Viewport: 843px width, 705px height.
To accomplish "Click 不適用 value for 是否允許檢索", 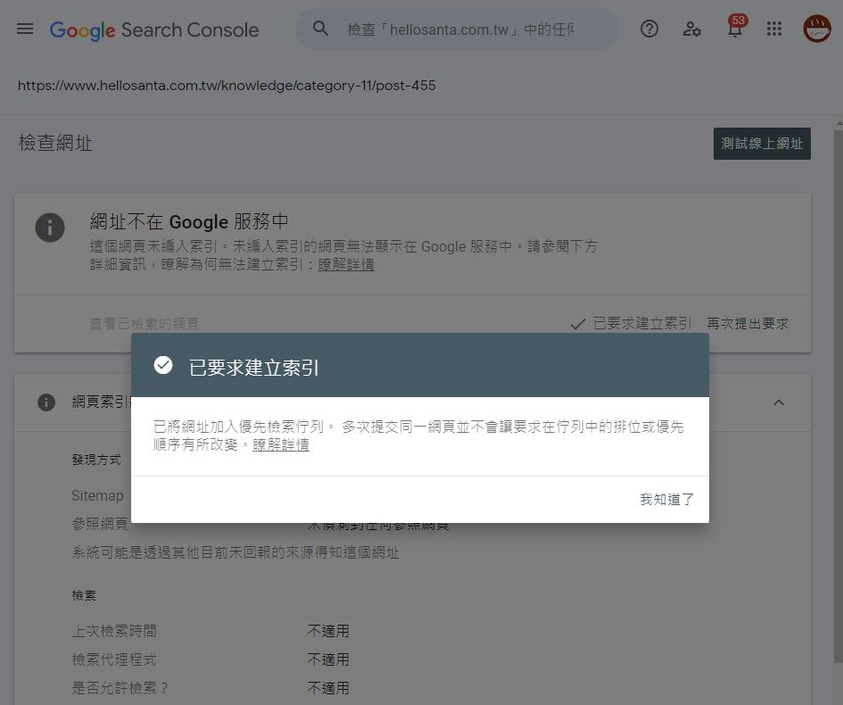I will tap(328, 688).
